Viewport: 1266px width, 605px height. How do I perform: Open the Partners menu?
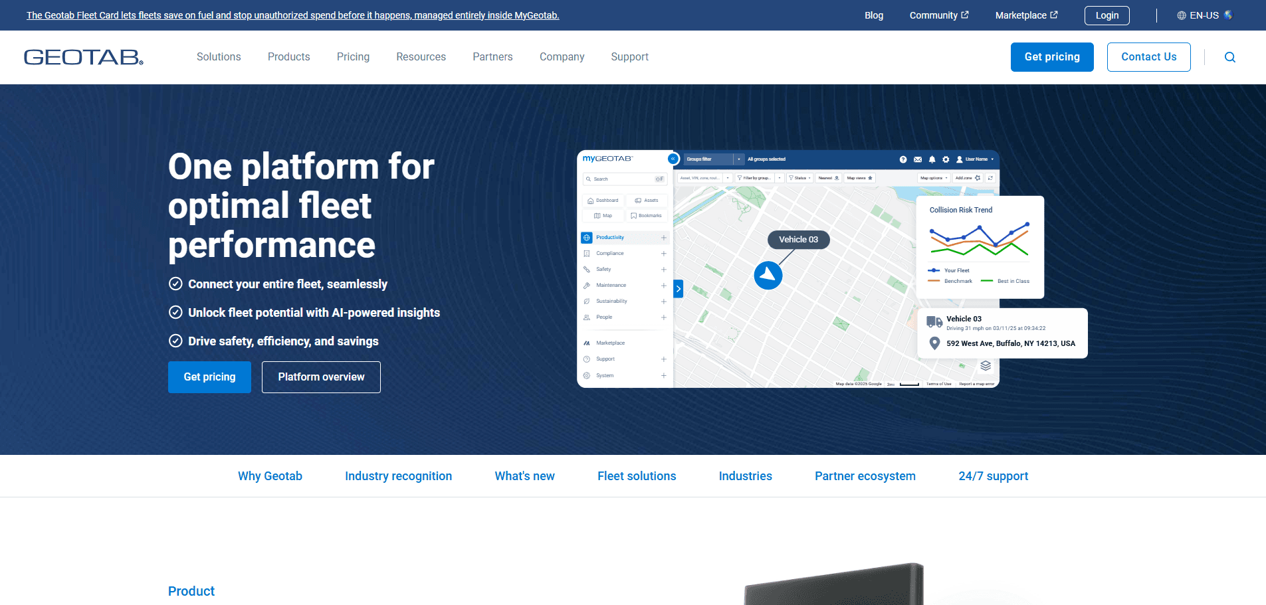(x=492, y=57)
